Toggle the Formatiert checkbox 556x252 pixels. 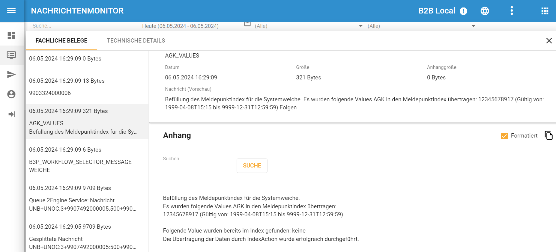pos(504,136)
